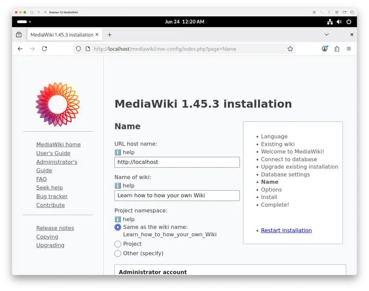Click the info icon under URL host name
Screen dimensions: 369x291
118,152
